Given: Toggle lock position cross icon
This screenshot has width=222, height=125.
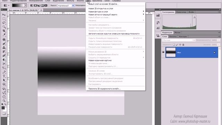Looking at the screenshot, I should click(x=180, y=44).
